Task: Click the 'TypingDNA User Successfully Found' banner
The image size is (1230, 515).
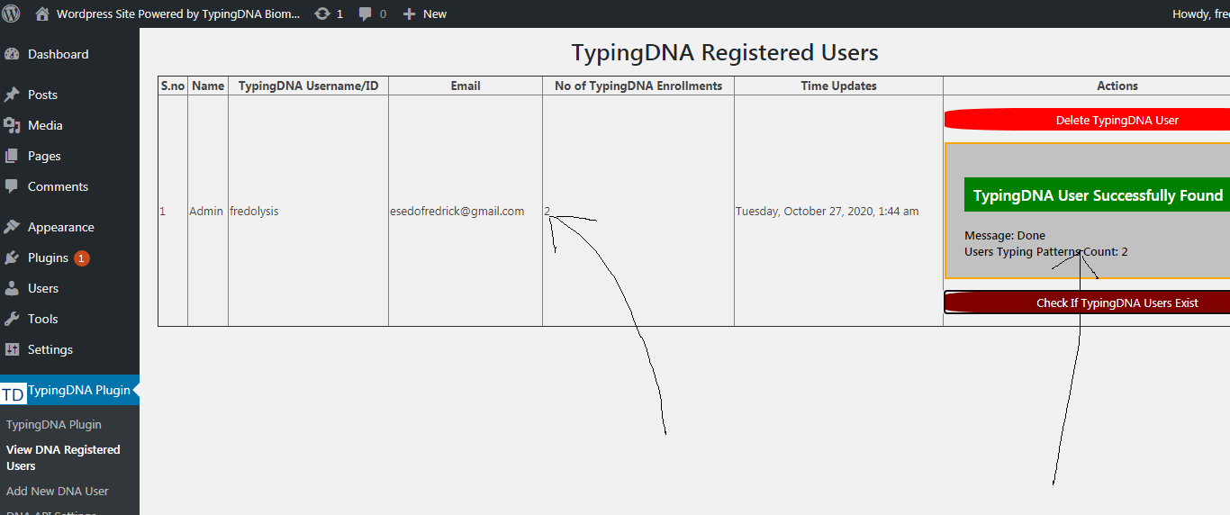Action: click(x=1097, y=195)
